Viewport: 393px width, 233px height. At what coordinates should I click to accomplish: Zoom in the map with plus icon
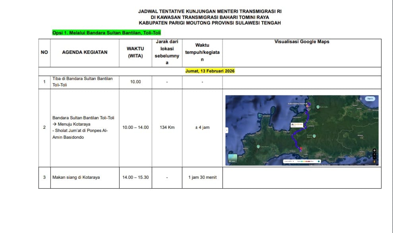374,154
